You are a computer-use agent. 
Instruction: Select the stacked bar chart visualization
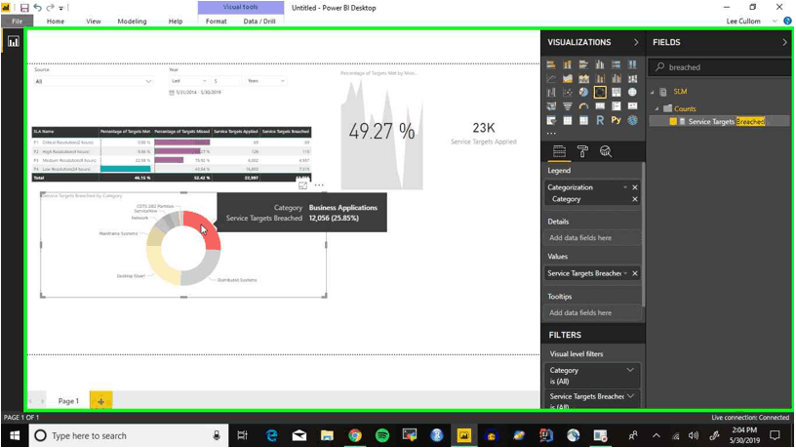coord(551,64)
